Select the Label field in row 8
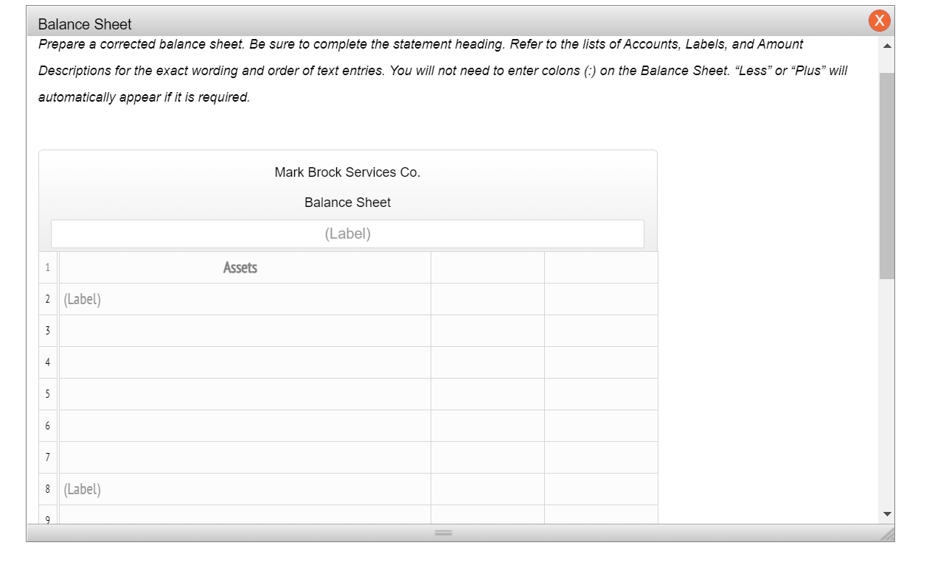932x562 pixels. (x=243, y=488)
